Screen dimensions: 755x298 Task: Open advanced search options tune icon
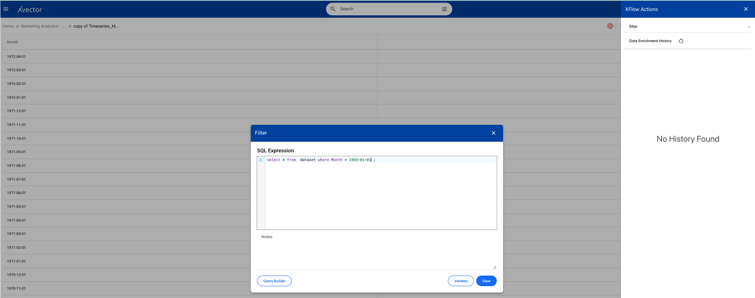click(x=444, y=9)
